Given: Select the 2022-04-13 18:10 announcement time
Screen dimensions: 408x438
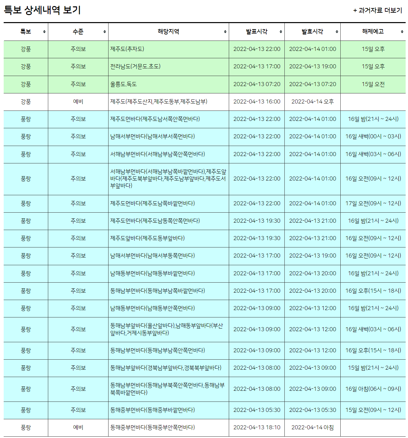Looking at the screenshot, I should pos(257,427).
